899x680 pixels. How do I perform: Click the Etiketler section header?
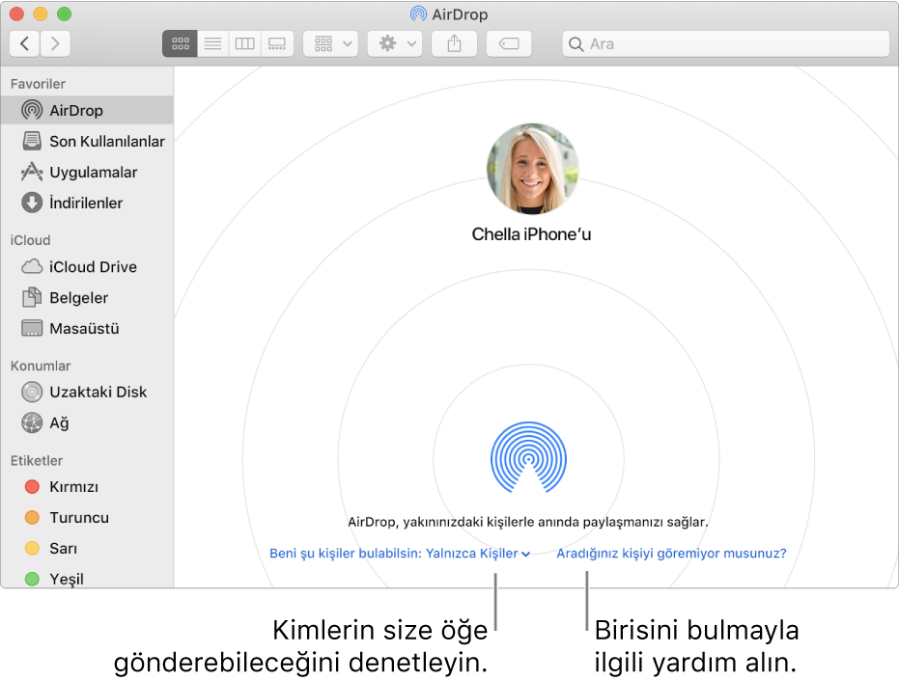pos(37,461)
